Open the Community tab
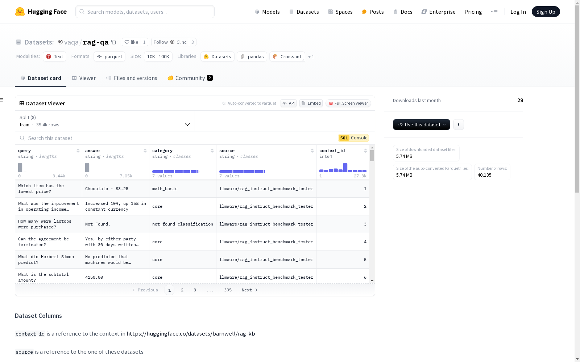Image resolution: width=580 pixels, height=362 pixels. 190,78
